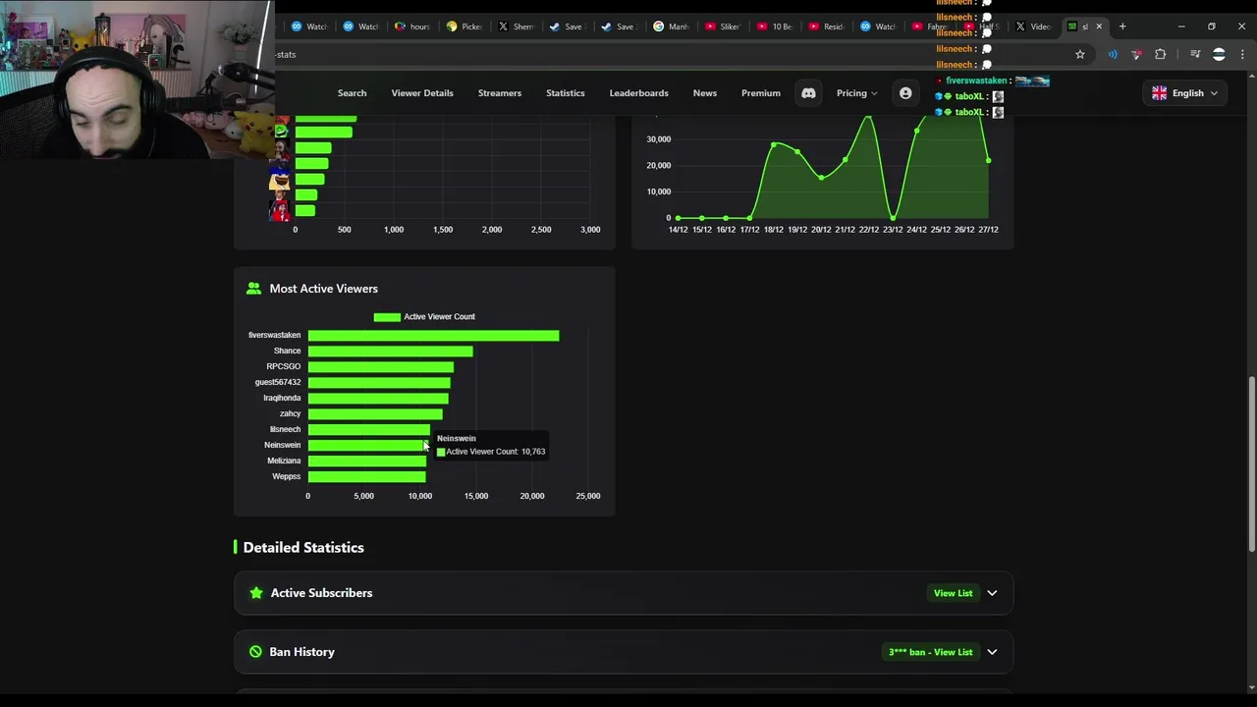Bookmark this page with the star icon
Viewport: 1257px width, 707px height.
[1080, 54]
